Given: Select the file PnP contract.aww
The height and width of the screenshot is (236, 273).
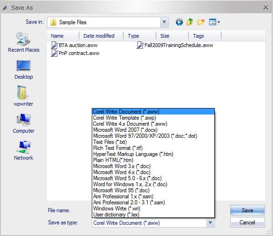Looking at the screenshot, I should (x=75, y=53).
